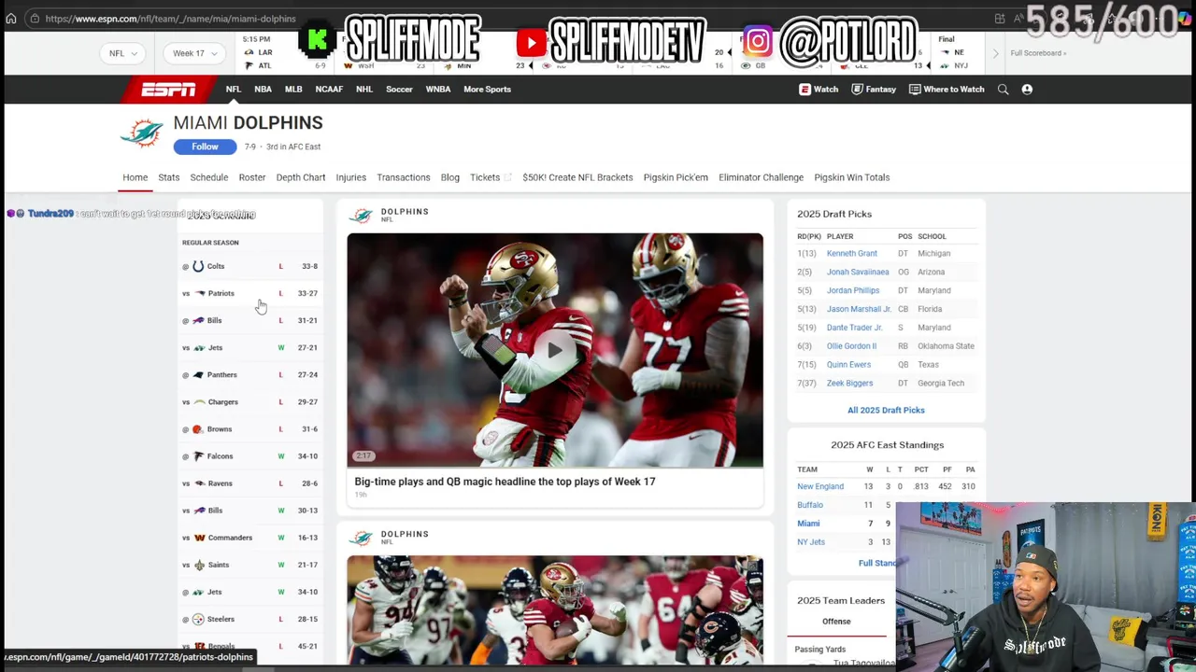This screenshot has height=672, width=1196.
Task: Open NCAAF menu in ESPN navbar
Action: tap(329, 90)
